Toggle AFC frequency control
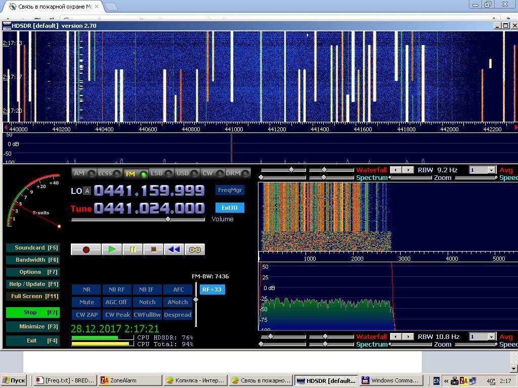The width and height of the screenshot is (518, 388). [178, 289]
